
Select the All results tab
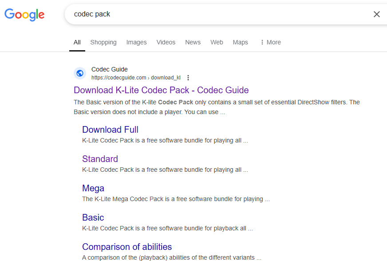click(77, 42)
